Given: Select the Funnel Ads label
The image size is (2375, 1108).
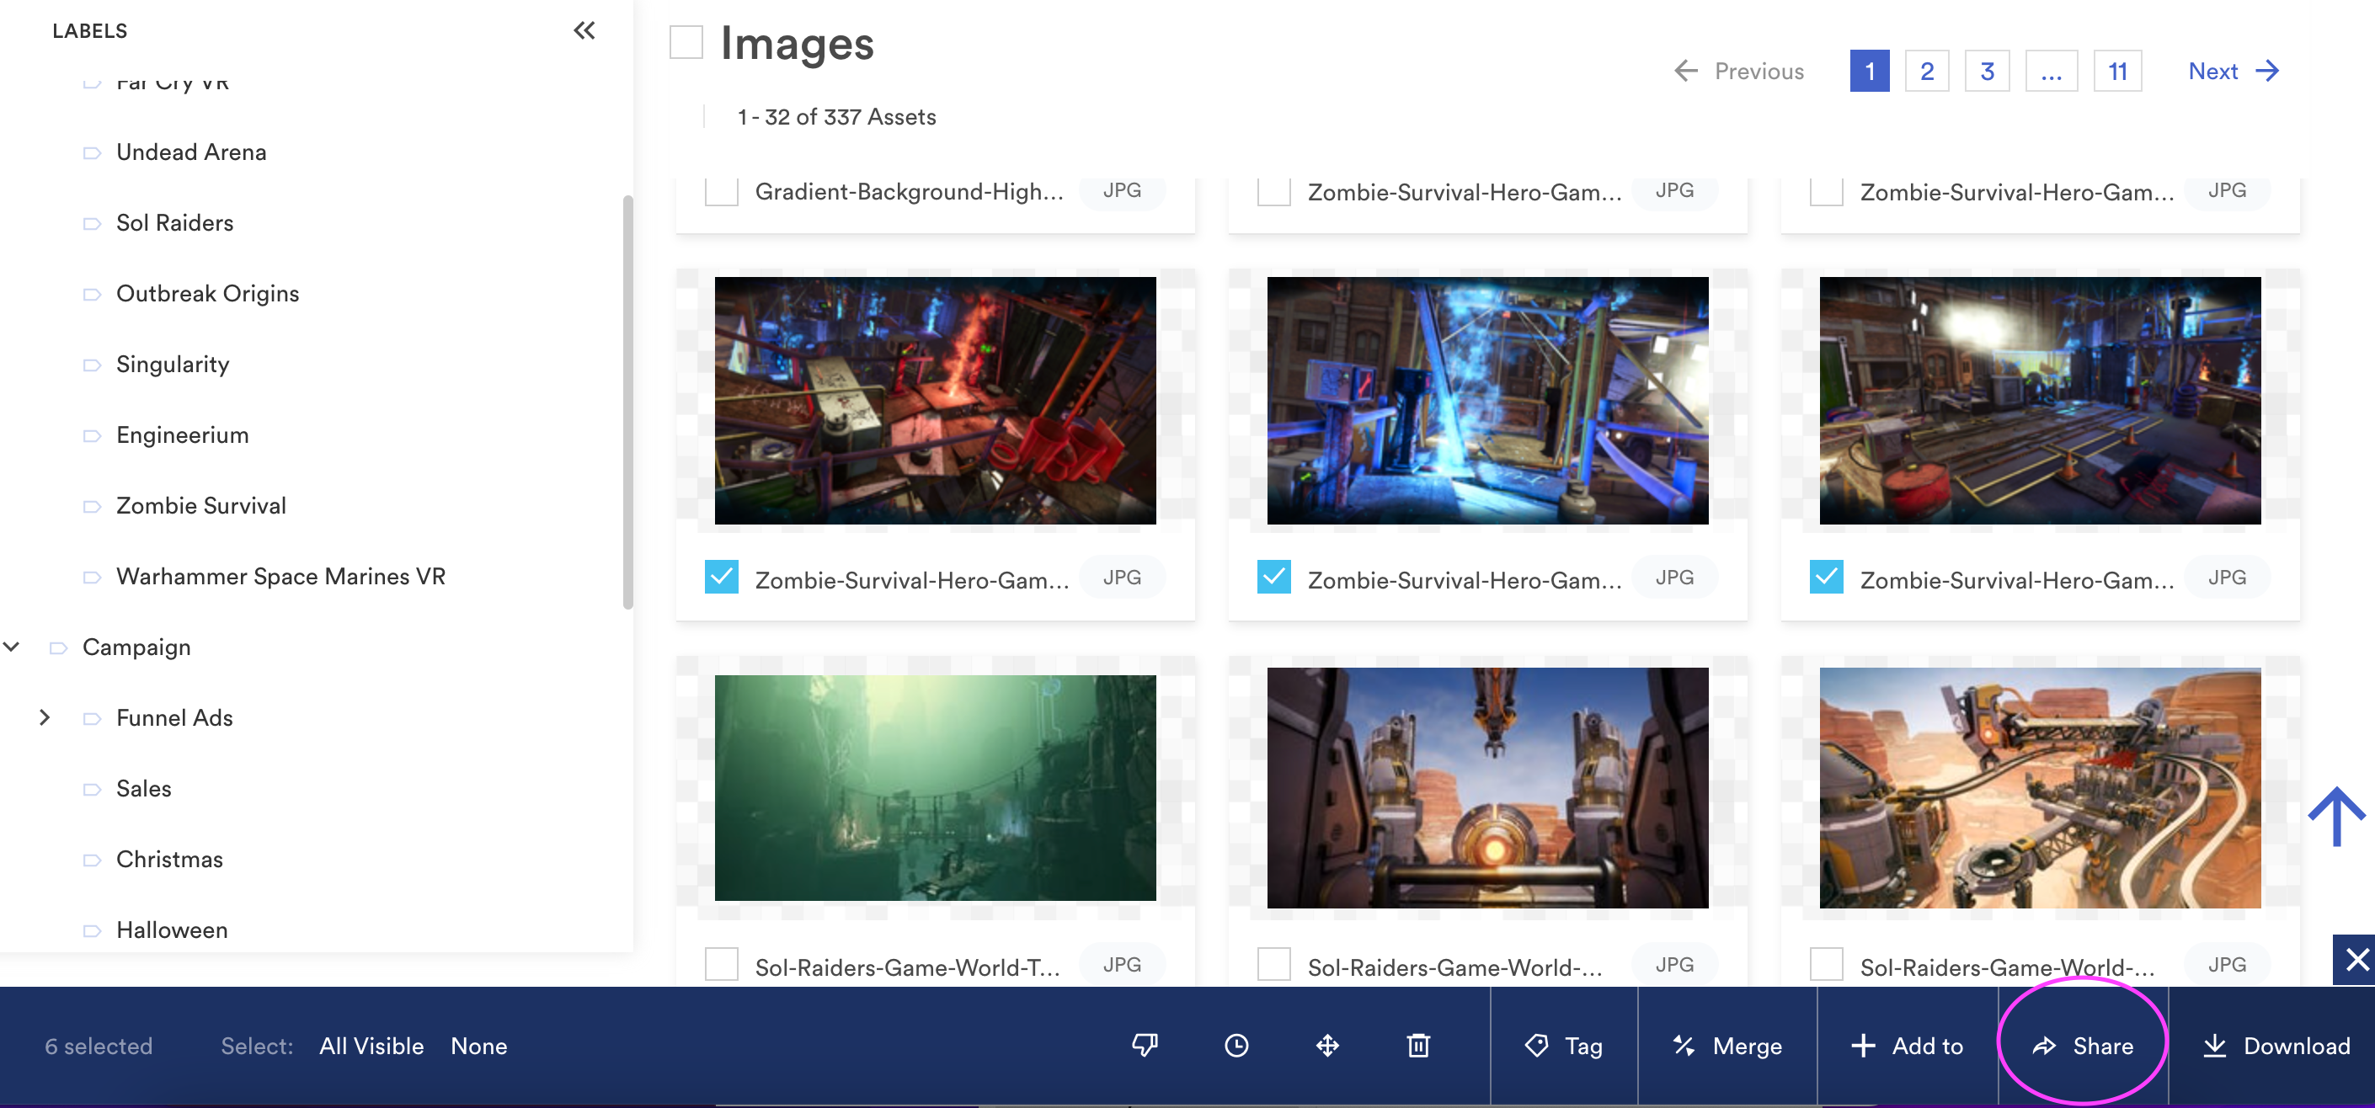Looking at the screenshot, I should [x=174, y=717].
